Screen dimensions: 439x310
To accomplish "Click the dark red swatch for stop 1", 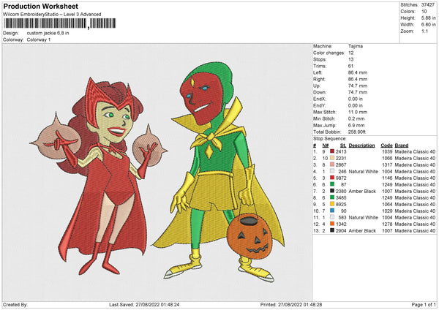I will (333, 151).
